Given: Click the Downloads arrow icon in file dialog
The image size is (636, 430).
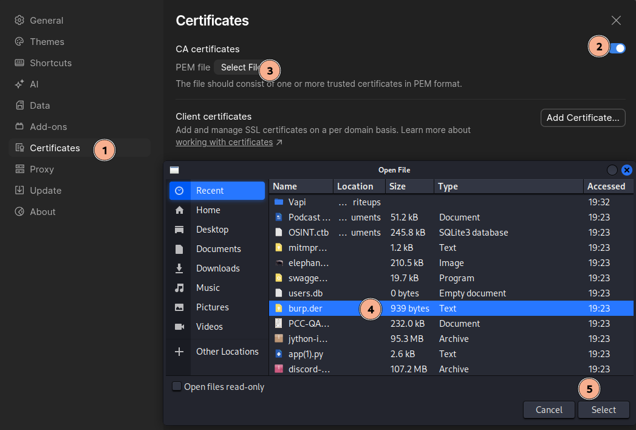Looking at the screenshot, I should 179,268.
